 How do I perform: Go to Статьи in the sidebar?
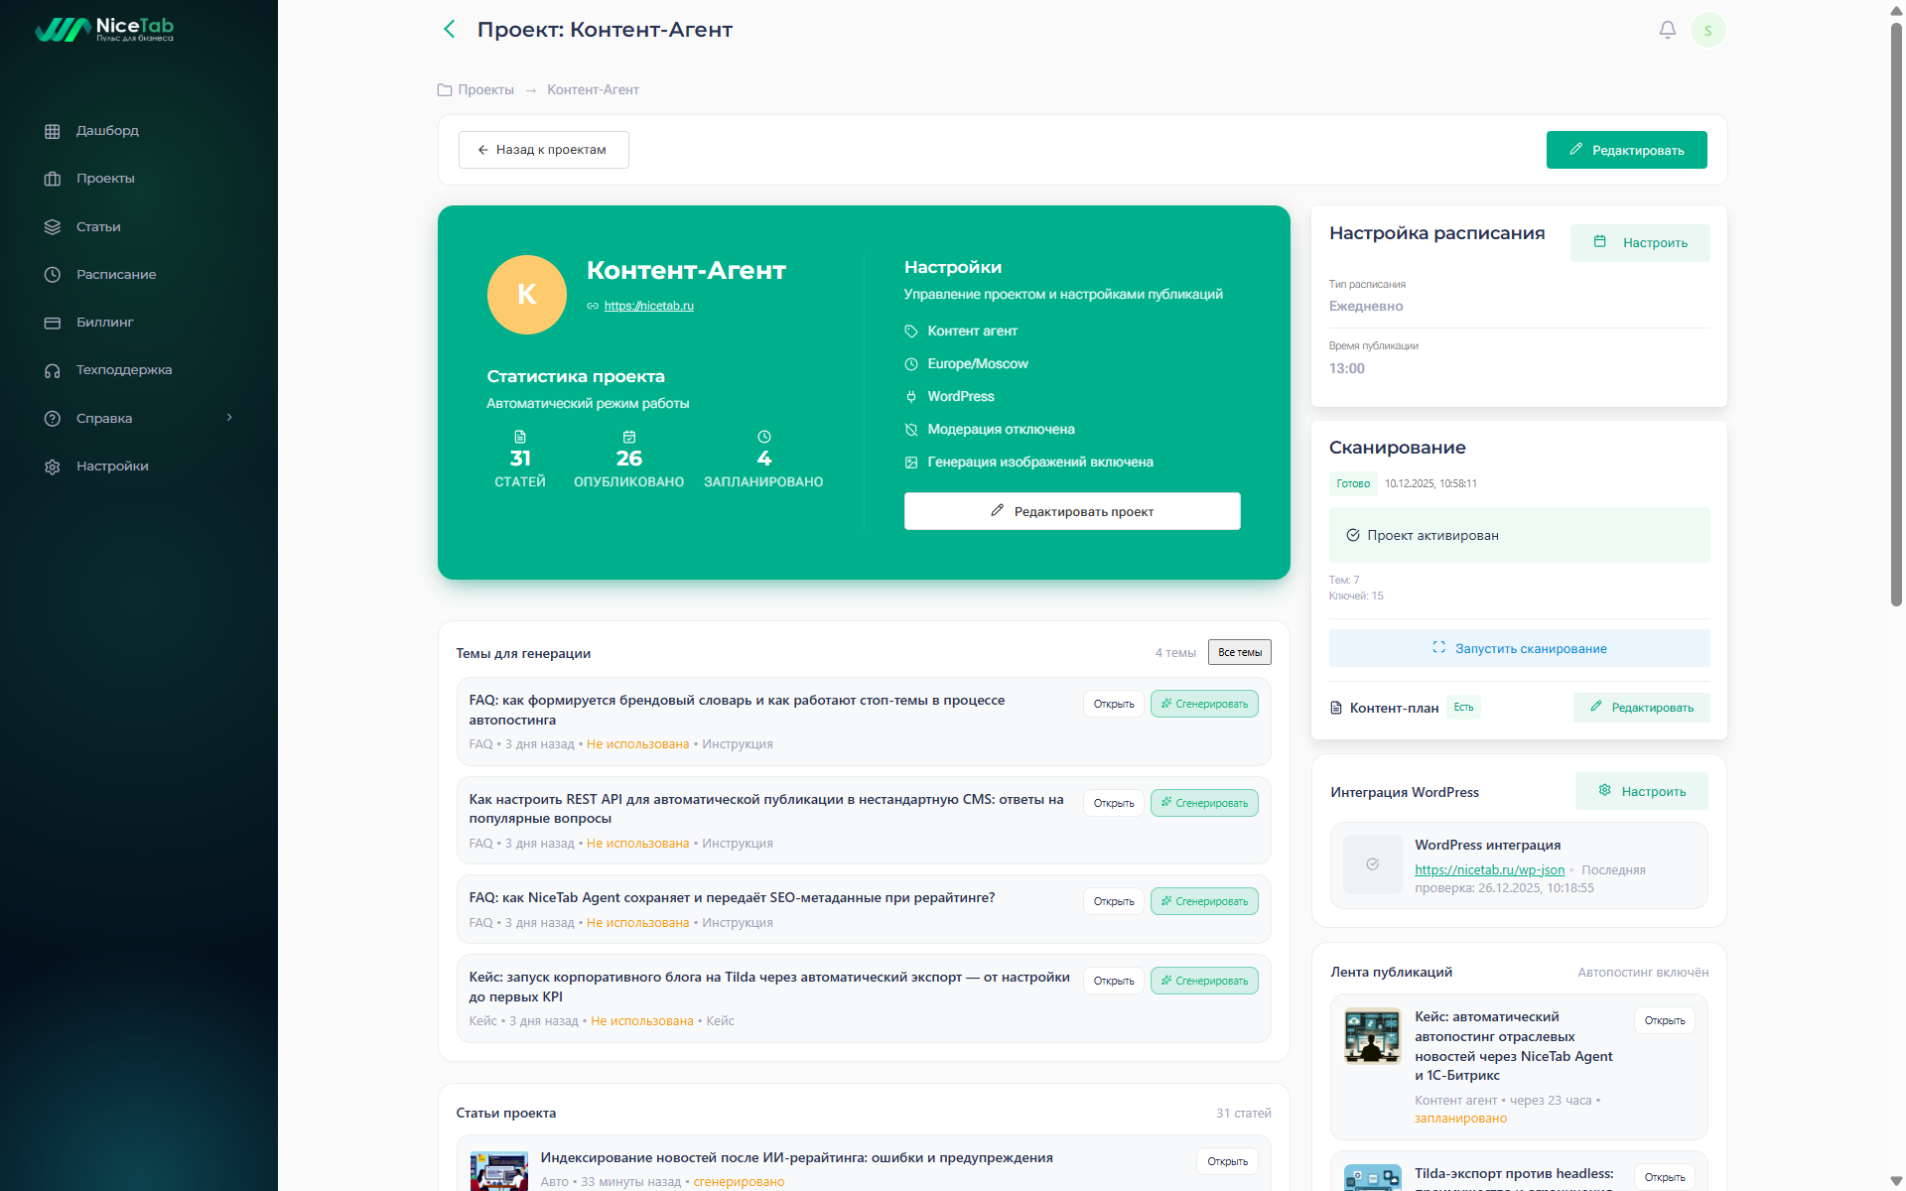98,227
